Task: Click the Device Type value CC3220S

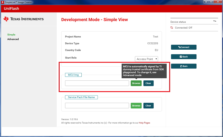Action: 152,43
